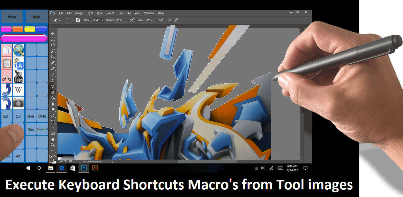Open the Window menu
This screenshot has height=197, width=403.
pyautogui.click(x=149, y=13)
